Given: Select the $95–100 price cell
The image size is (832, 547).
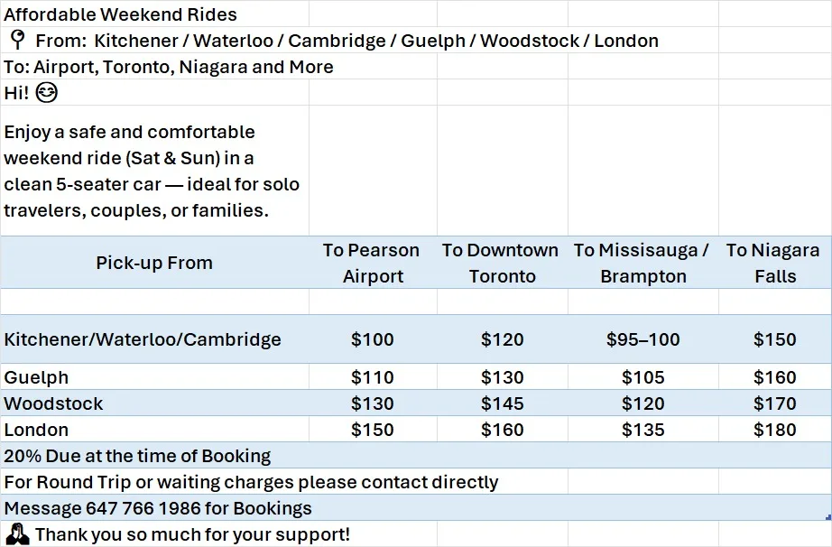Looking at the screenshot, I should coord(643,339).
